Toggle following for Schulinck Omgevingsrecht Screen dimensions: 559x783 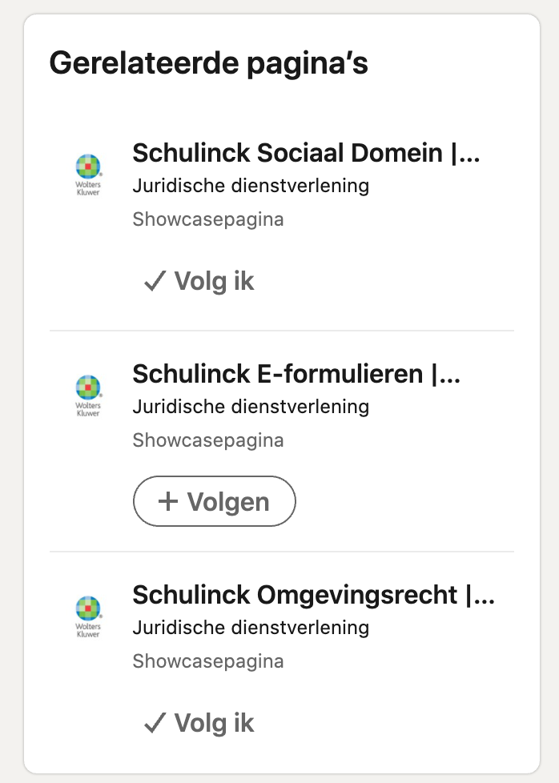(199, 723)
